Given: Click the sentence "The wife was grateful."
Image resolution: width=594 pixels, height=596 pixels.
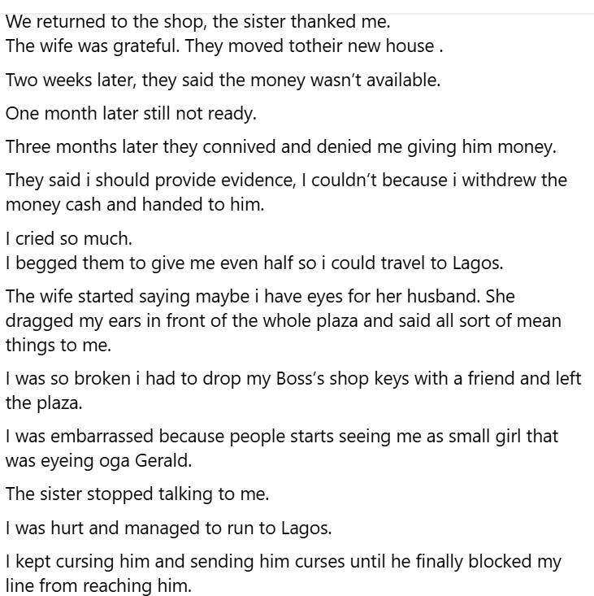Looking at the screenshot, I should coord(93,46).
